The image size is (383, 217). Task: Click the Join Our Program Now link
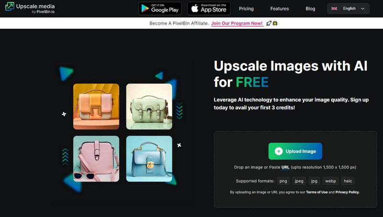(237, 23)
